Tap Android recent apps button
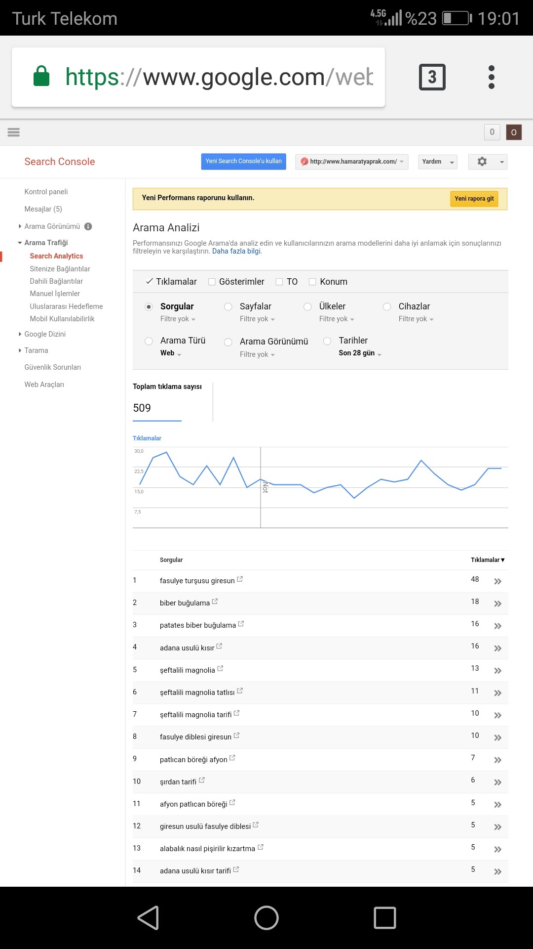Screen dimensions: 533x949 385,918
